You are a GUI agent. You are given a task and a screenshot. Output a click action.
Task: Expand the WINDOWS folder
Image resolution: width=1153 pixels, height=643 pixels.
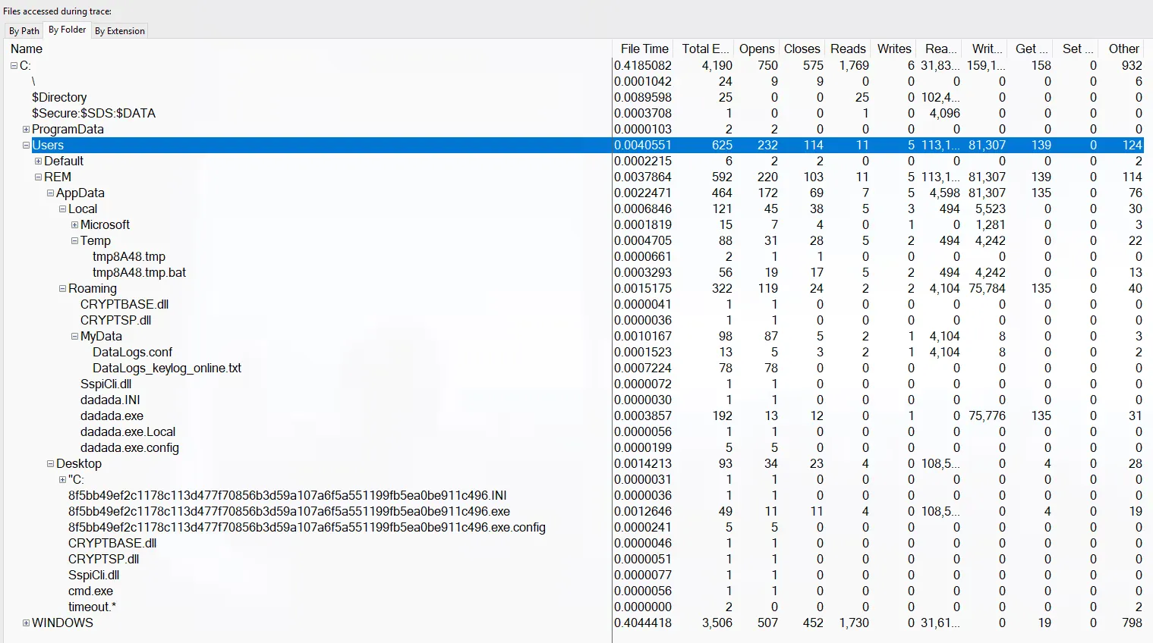point(26,623)
